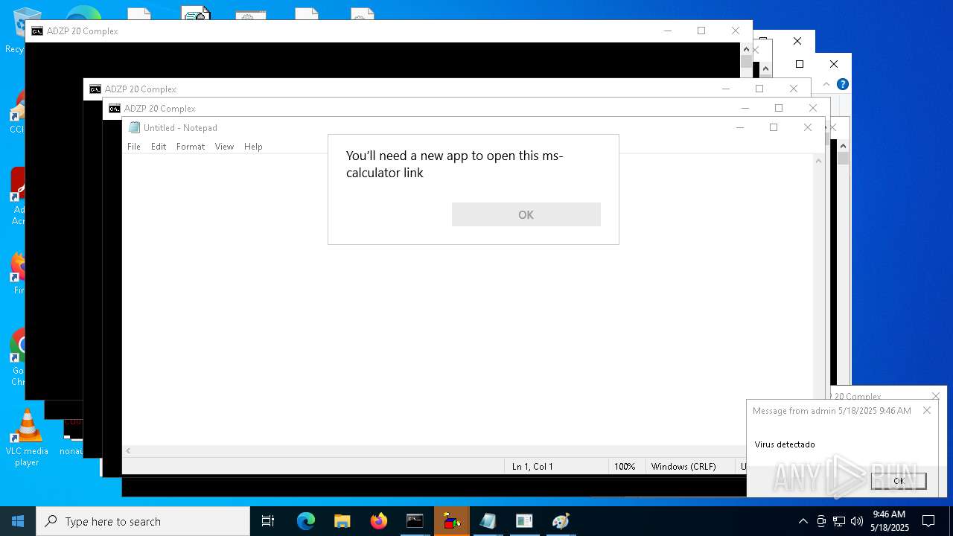The width and height of the screenshot is (953, 536).
Task: Open the WordPad taskbar icon
Action: coord(524,521)
